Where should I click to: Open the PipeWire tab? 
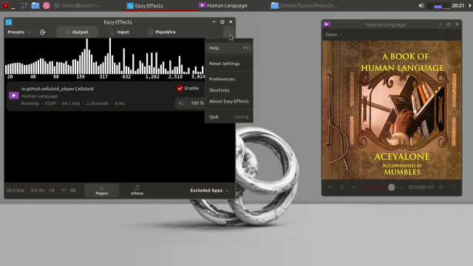[162, 32]
